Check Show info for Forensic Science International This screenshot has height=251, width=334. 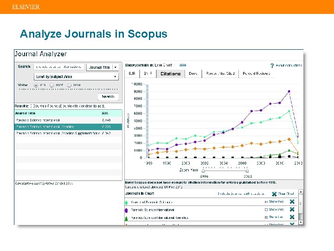click(266, 210)
